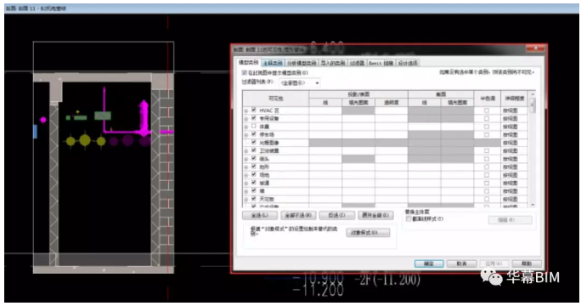Open the 导入的类别 tab
Viewport: 581px width, 306px height.
[x=333, y=63]
